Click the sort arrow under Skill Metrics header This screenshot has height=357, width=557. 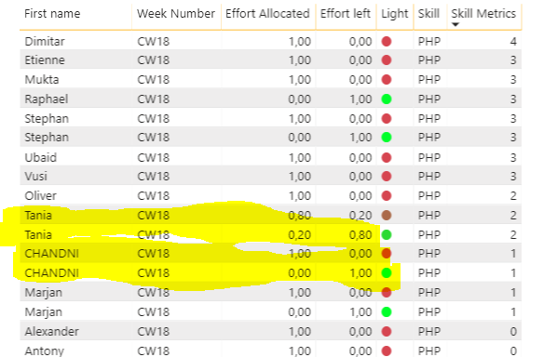tap(455, 24)
